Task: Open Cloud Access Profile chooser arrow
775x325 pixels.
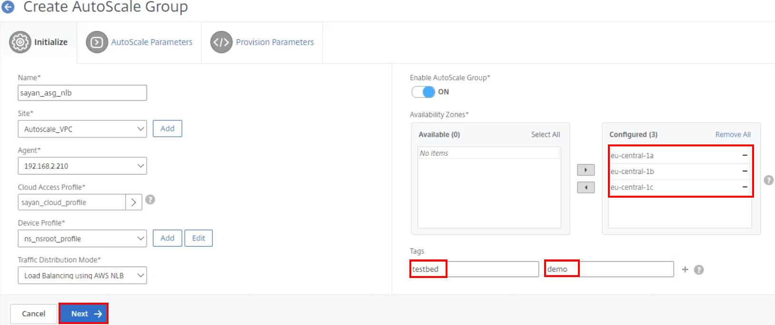Action: tap(134, 202)
